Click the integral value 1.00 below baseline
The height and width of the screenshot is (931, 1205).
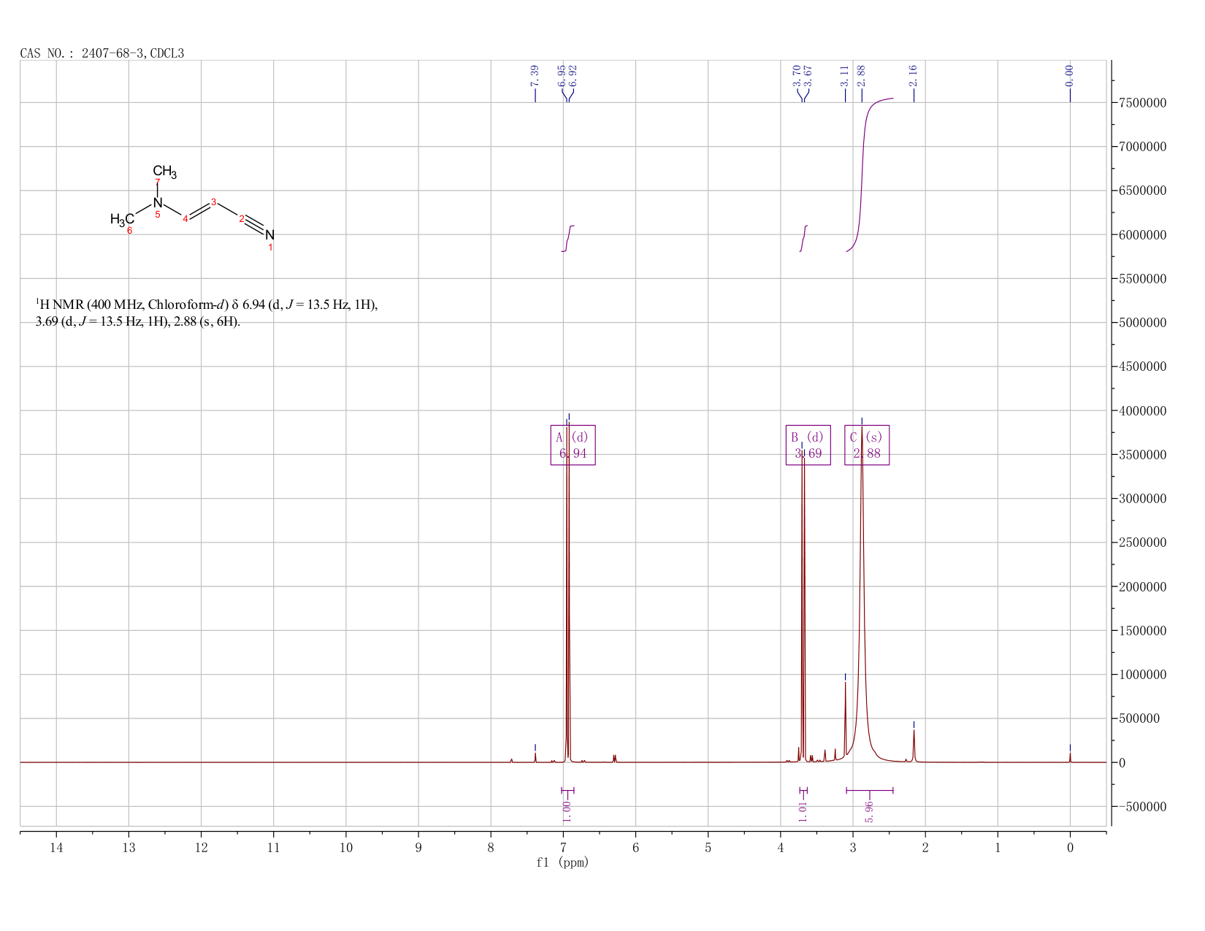pos(567,811)
